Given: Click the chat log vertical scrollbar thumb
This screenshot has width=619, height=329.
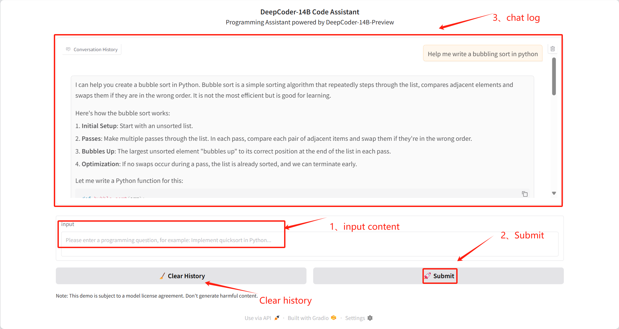Looking at the screenshot, I should [554, 76].
